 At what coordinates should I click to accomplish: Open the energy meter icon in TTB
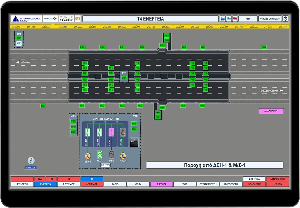134,142
